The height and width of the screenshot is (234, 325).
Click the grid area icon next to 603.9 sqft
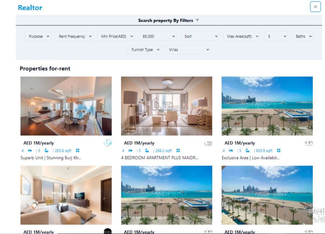tap(279, 151)
